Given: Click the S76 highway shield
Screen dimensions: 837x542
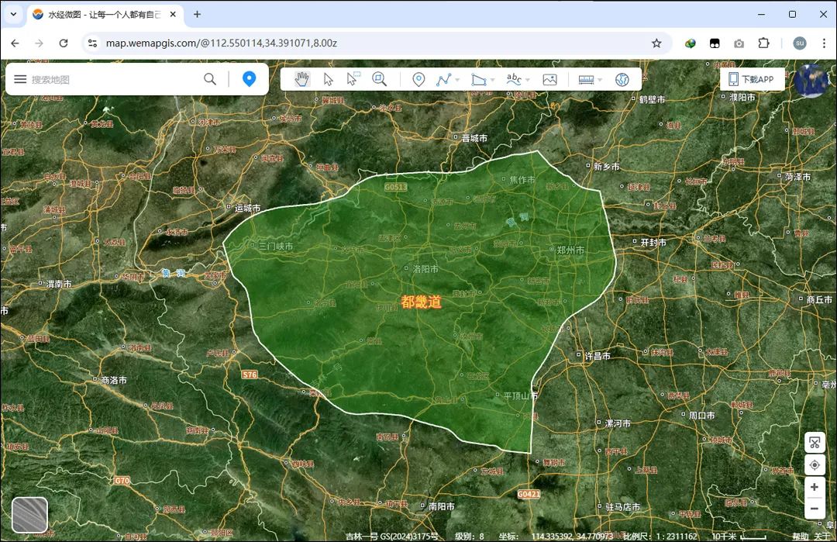Looking at the screenshot, I should 250,375.
